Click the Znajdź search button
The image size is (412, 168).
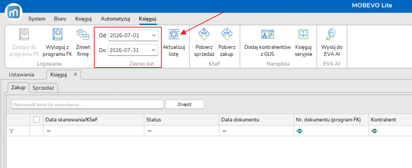(184, 104)
